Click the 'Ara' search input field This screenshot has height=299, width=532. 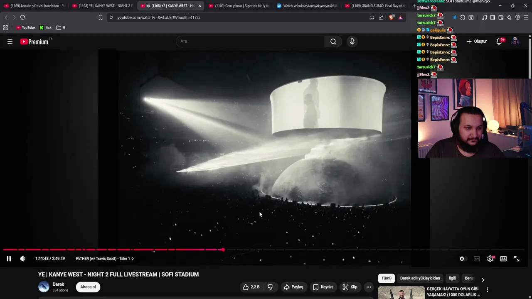coord(250,42)
